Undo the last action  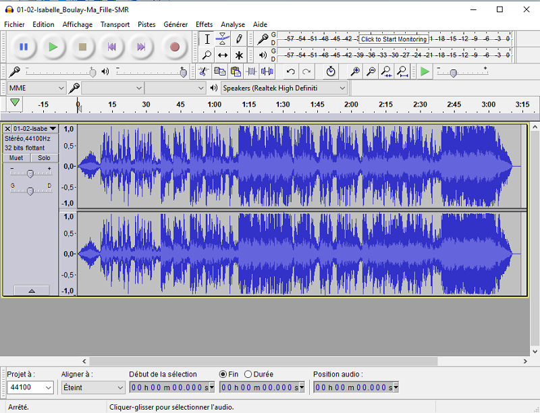(290, 72)
